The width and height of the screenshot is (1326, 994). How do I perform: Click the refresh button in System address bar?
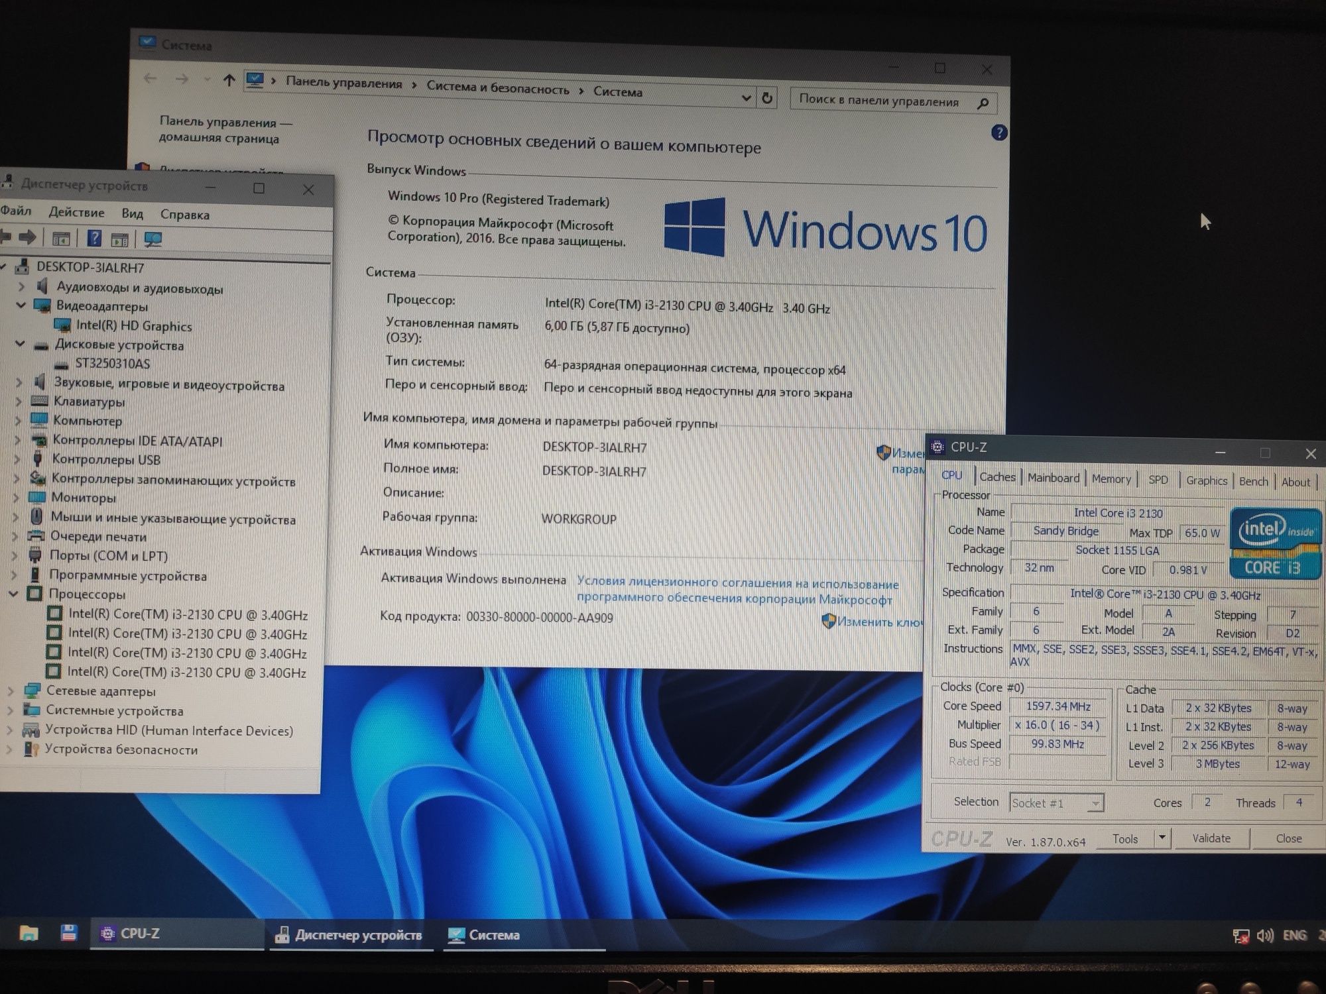tap(767, 98)
